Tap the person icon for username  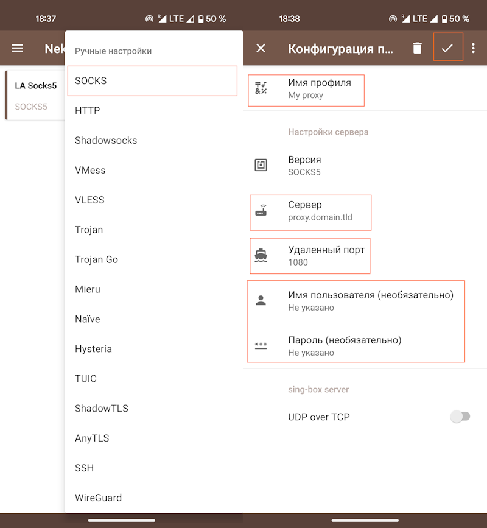click(x=261, y=300)
